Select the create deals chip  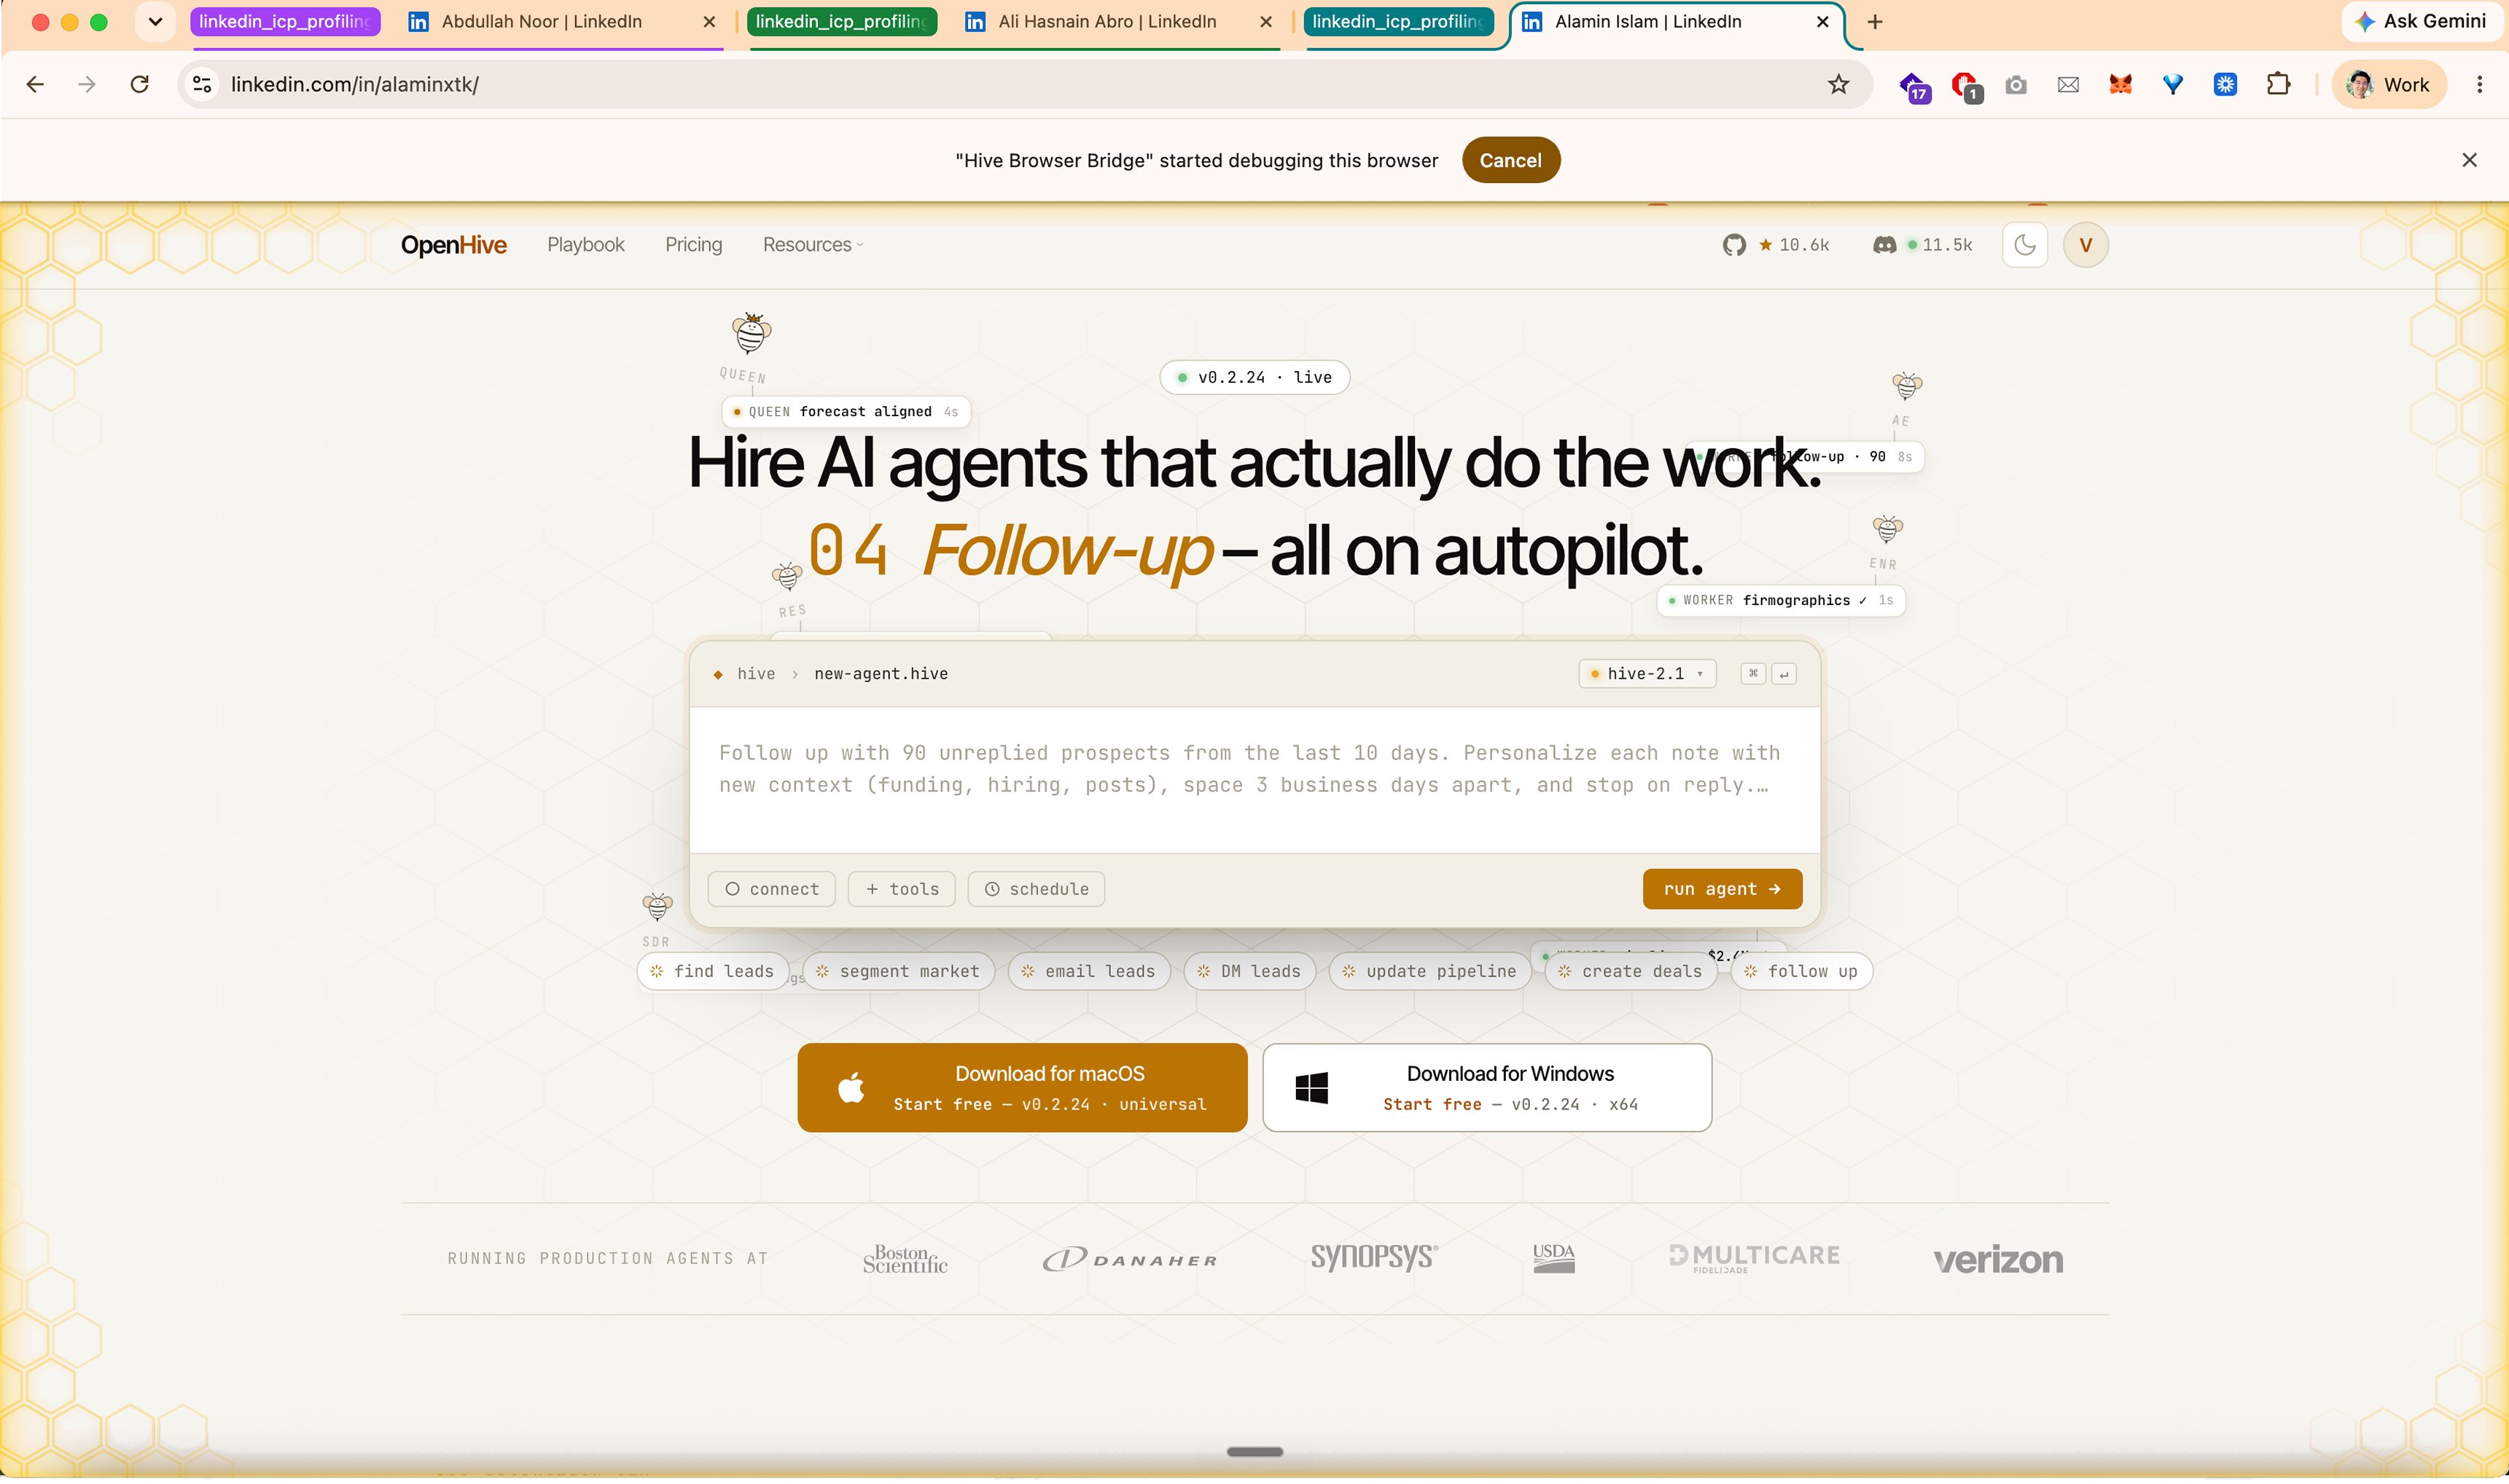(x=1630, y=971)
